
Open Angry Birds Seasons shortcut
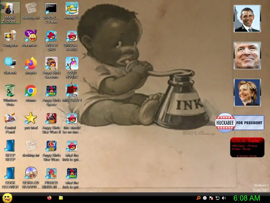click(x=51, y=68)
